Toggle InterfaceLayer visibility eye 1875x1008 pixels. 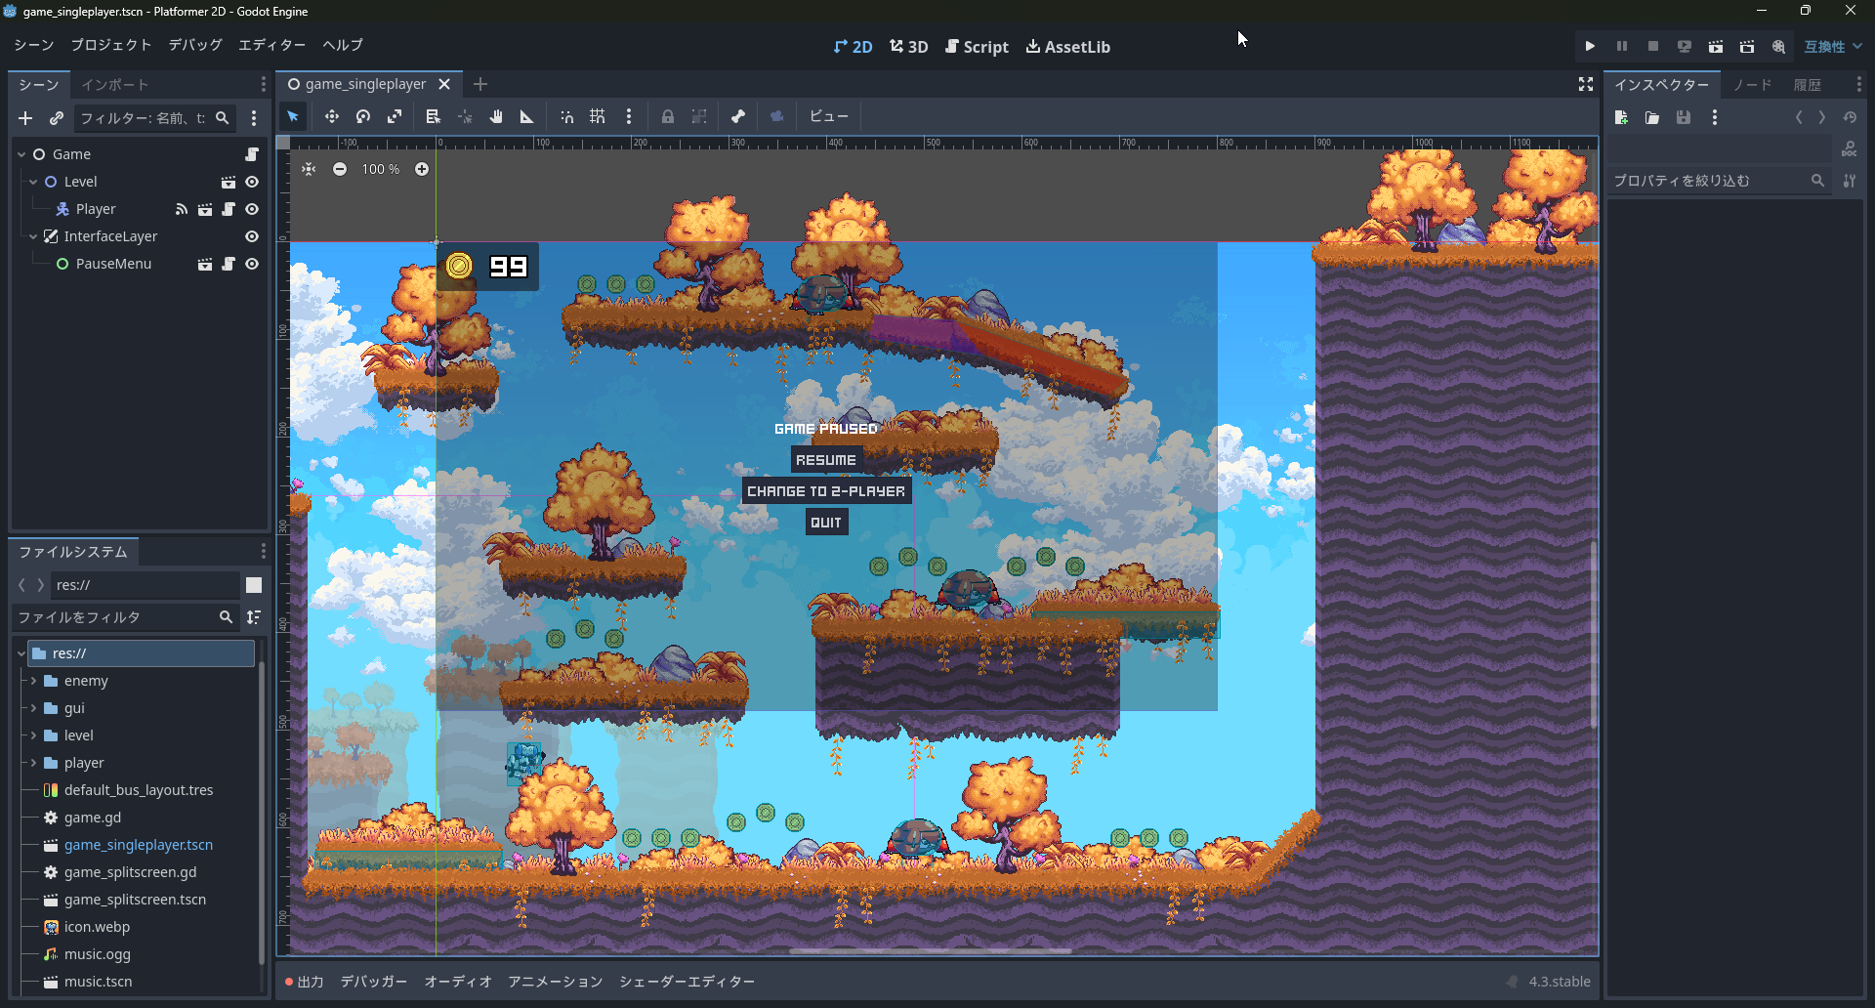tap(252, 236)
